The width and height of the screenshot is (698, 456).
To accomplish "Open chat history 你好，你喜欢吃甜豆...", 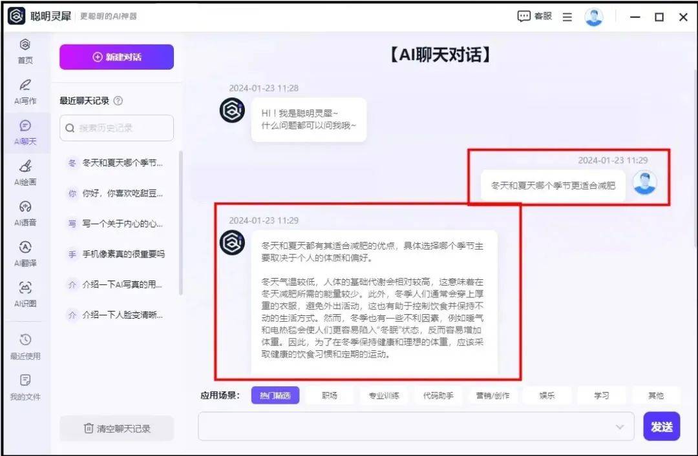I will 115,193.
